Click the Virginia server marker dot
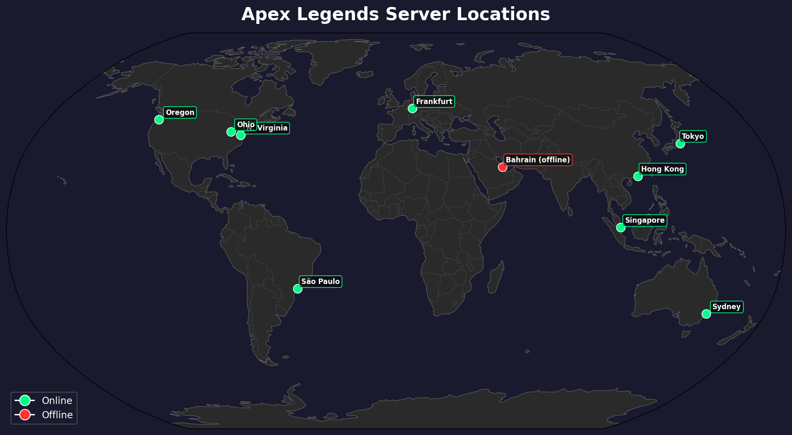This screenshot has height=435, width=792. pyautogui.click(x=241, y=135)
